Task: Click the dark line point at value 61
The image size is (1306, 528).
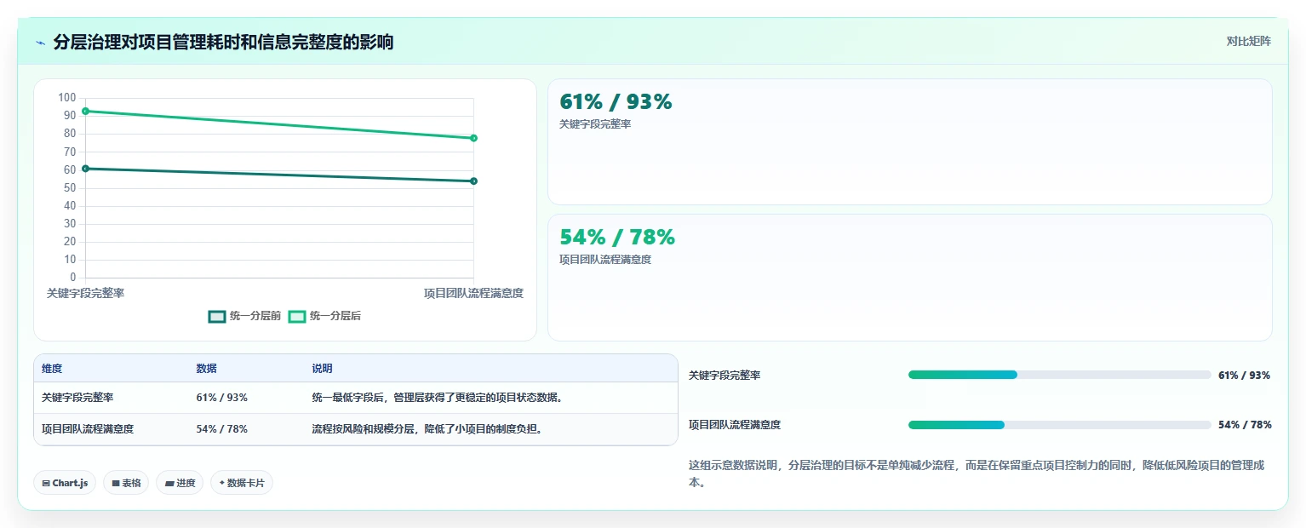Action: (85, 169)
